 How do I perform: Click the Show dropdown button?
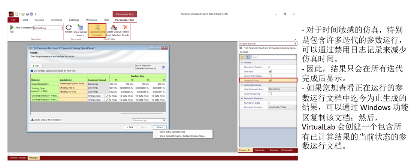tap(160, 127)
